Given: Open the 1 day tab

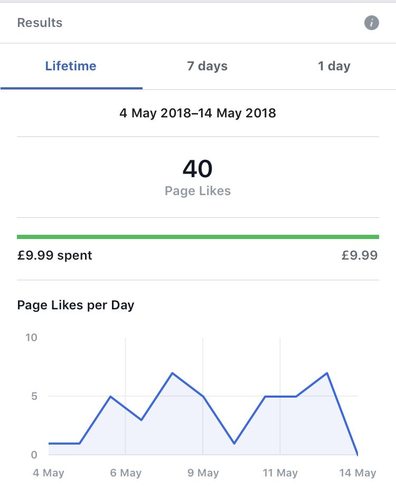Looking at the screenshot, I should point(334,66).
